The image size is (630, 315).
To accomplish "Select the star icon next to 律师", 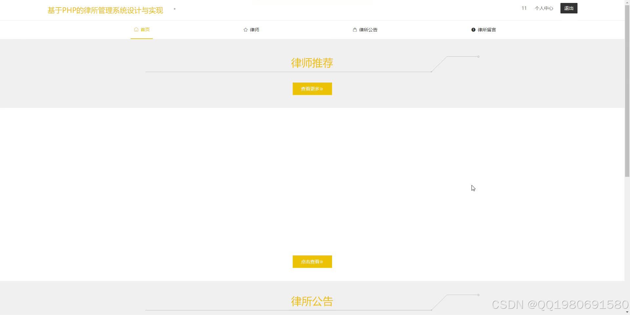I will [245, 29].
